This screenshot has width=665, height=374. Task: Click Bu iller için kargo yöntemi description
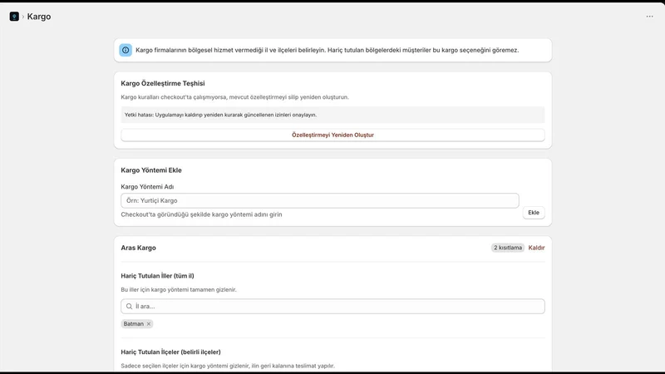[x=179, y=289]
